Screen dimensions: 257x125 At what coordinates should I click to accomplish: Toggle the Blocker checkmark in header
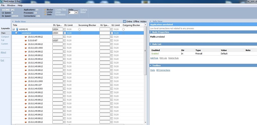pos(45,10)
